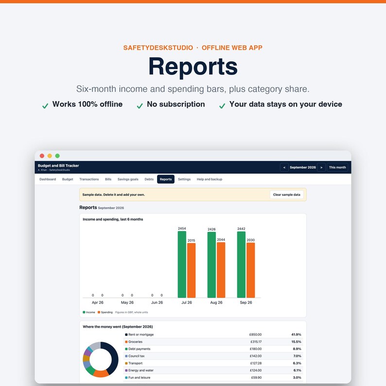Select the Council tax category row

pos(213,356)
